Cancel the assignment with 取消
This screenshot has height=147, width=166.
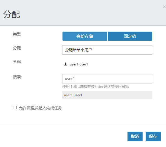coord(135,136)
